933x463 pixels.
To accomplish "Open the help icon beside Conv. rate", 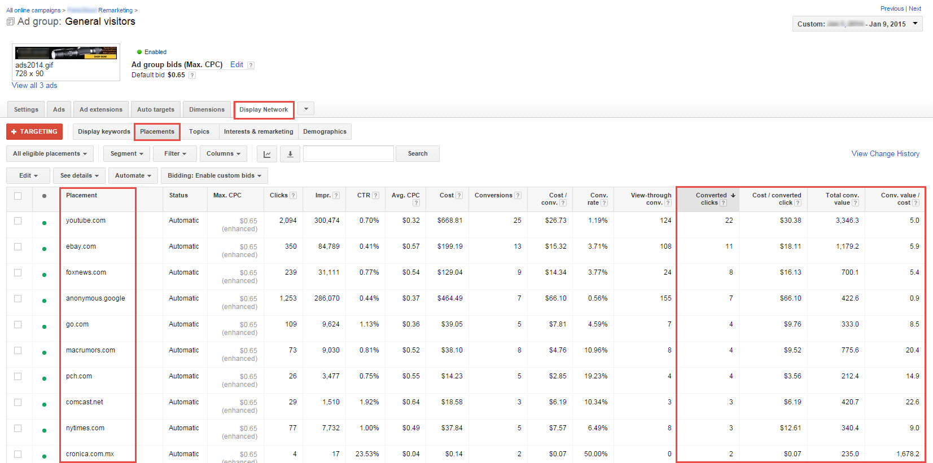I will click(x=604, y=203).
